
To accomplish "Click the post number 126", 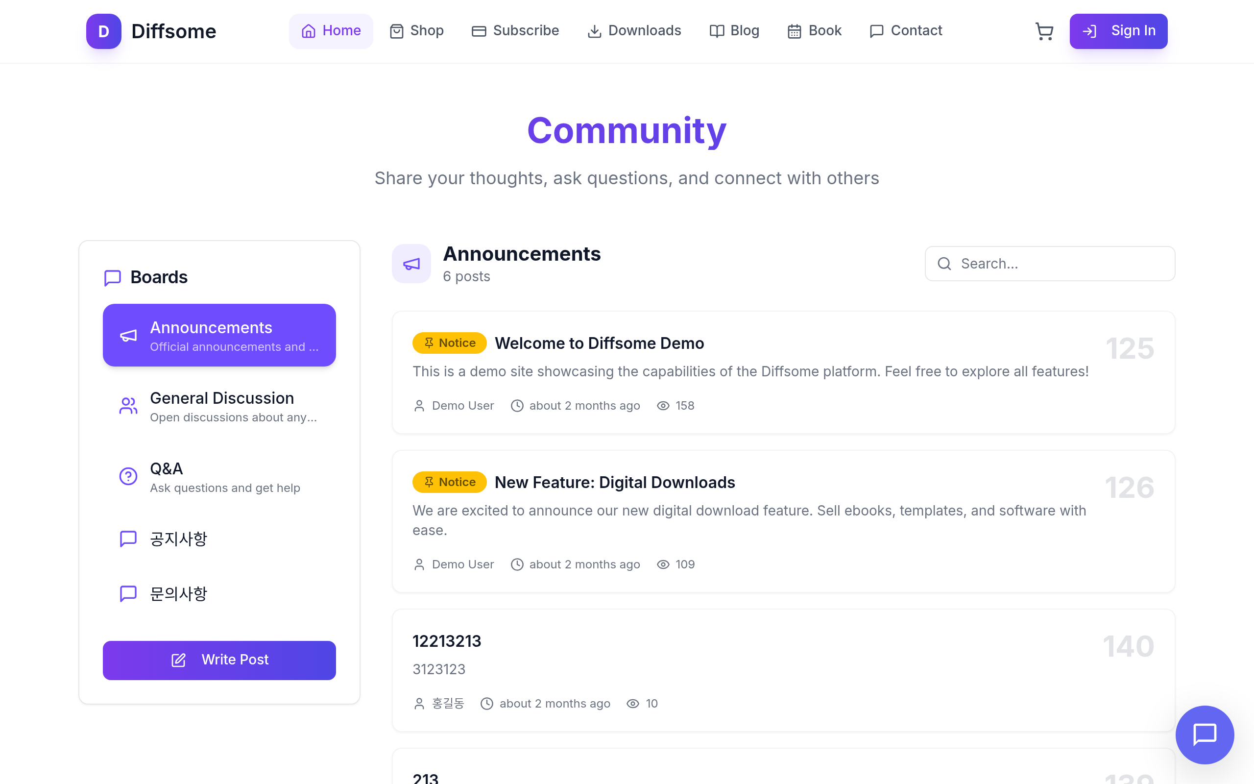I will [x=1130, y=487].
